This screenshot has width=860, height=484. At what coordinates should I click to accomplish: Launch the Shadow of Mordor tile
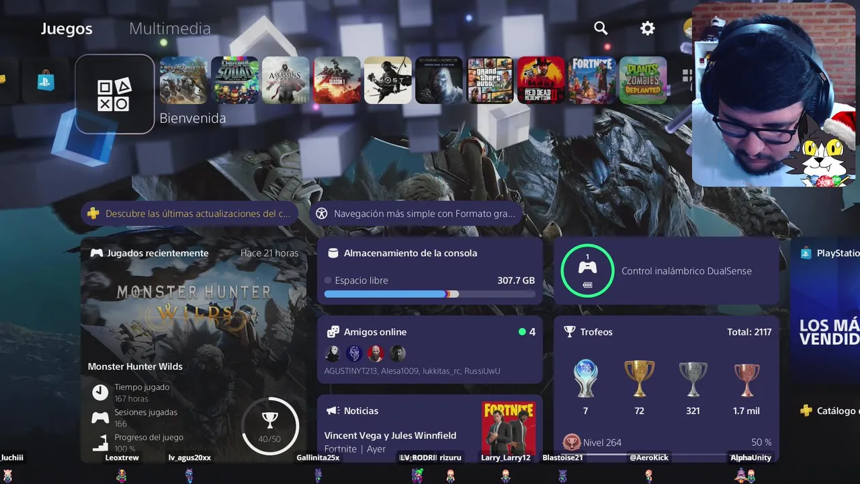tap(439, 80)
